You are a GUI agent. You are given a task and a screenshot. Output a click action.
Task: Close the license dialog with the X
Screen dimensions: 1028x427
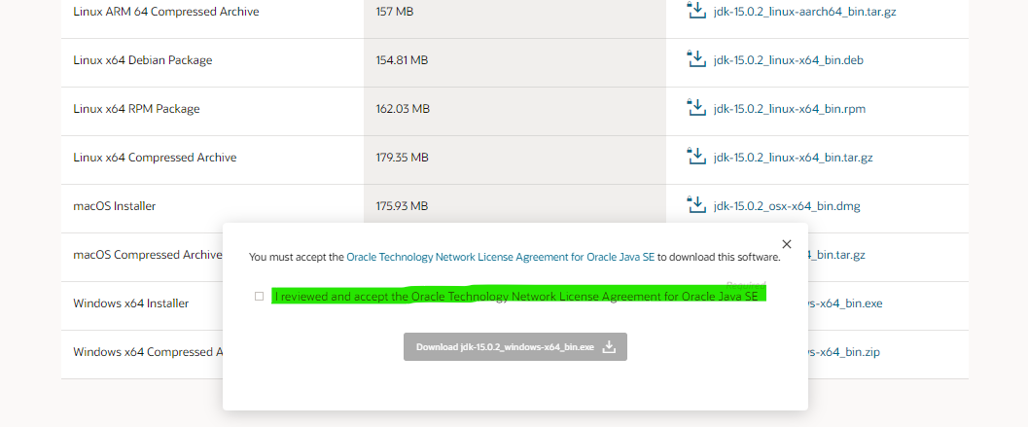[x=787, y=244]
